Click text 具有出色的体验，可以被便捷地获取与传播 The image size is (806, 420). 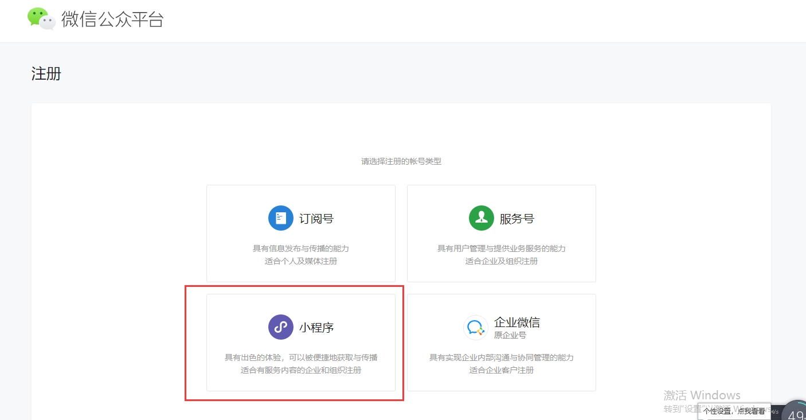(301, 357)
